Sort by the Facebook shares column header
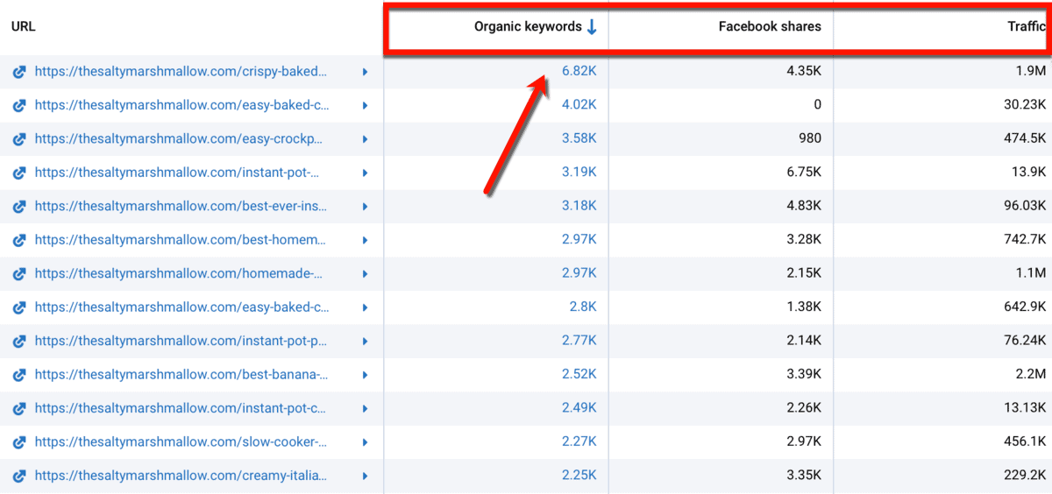The width and height of the screenshot is (1052, 494). pos(770,26)
